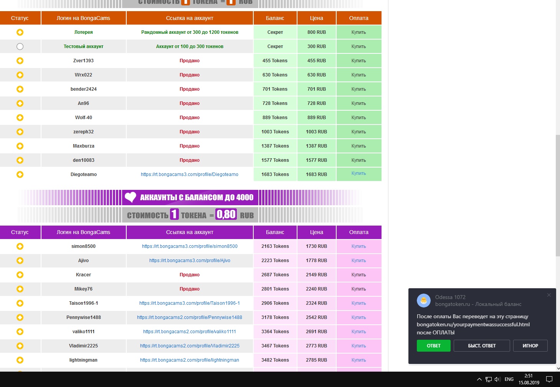Click status icon in Zver1393 row
560x387 pixels.
click(x=20, y=61)
